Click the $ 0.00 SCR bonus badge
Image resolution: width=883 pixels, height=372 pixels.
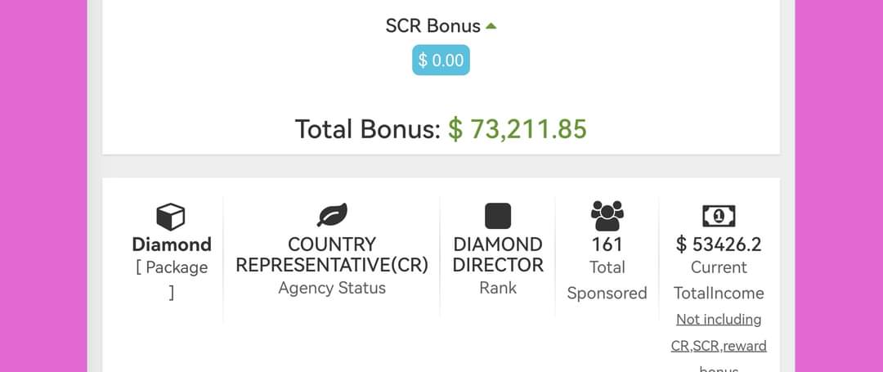(x=441, y=60)
